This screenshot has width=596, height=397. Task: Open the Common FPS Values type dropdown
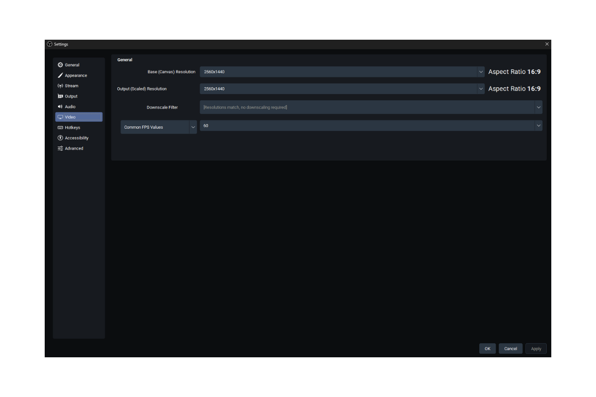(x=159, y=127)
